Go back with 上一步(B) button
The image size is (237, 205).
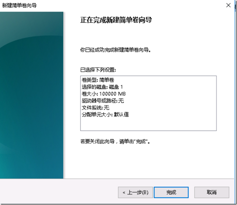pyautogui.click(x=135, y=192)
